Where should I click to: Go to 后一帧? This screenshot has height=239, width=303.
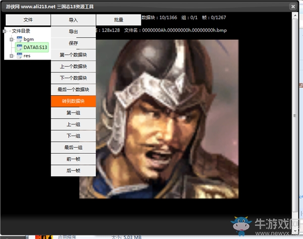[x=73, y=170]
